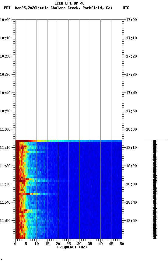Viewport: 168px width, 263px height.
Task: Click the UTC timezone label
Action: (126, 8)
